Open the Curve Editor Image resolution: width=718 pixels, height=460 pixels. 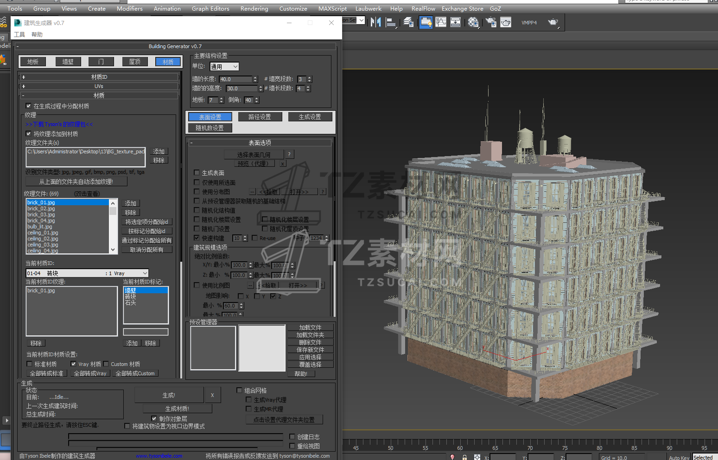pos(441,22)
